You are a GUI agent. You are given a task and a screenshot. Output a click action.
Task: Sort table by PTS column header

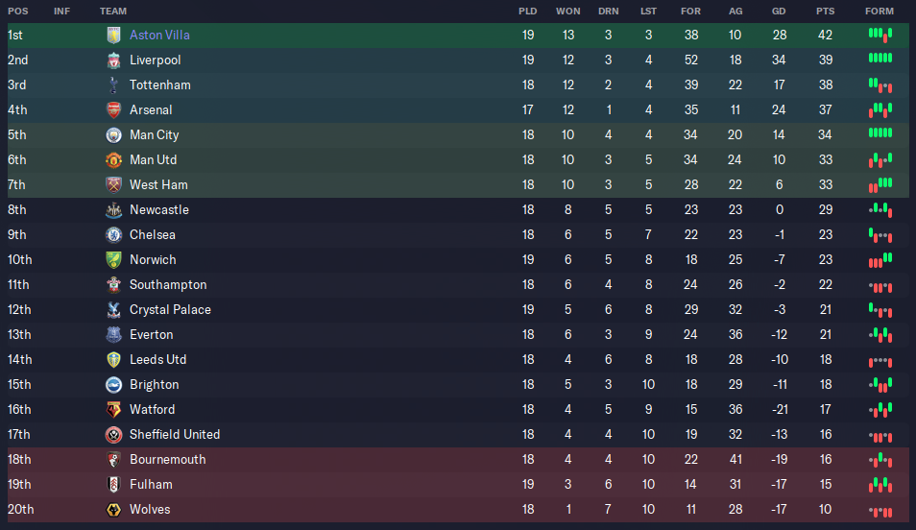[x=825, y=12]
